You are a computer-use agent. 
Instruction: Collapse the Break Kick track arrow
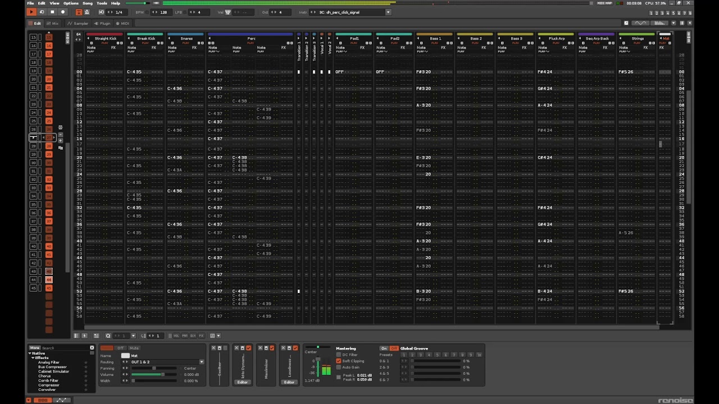pos(129,39)
